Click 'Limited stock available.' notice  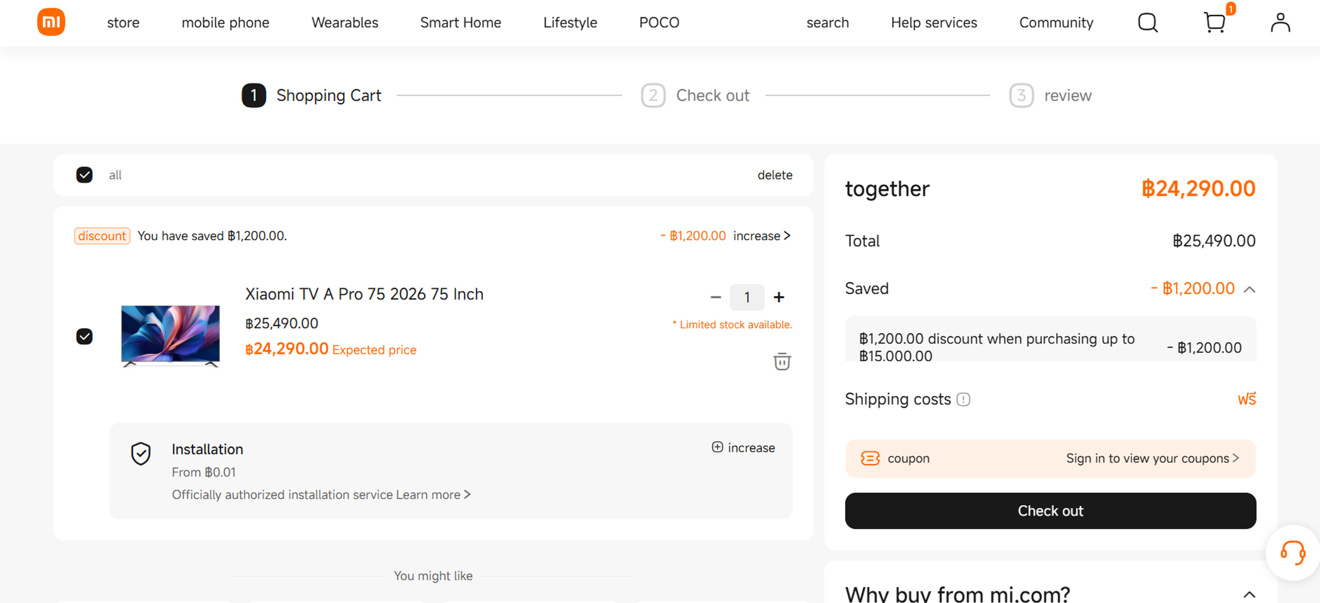732,324
